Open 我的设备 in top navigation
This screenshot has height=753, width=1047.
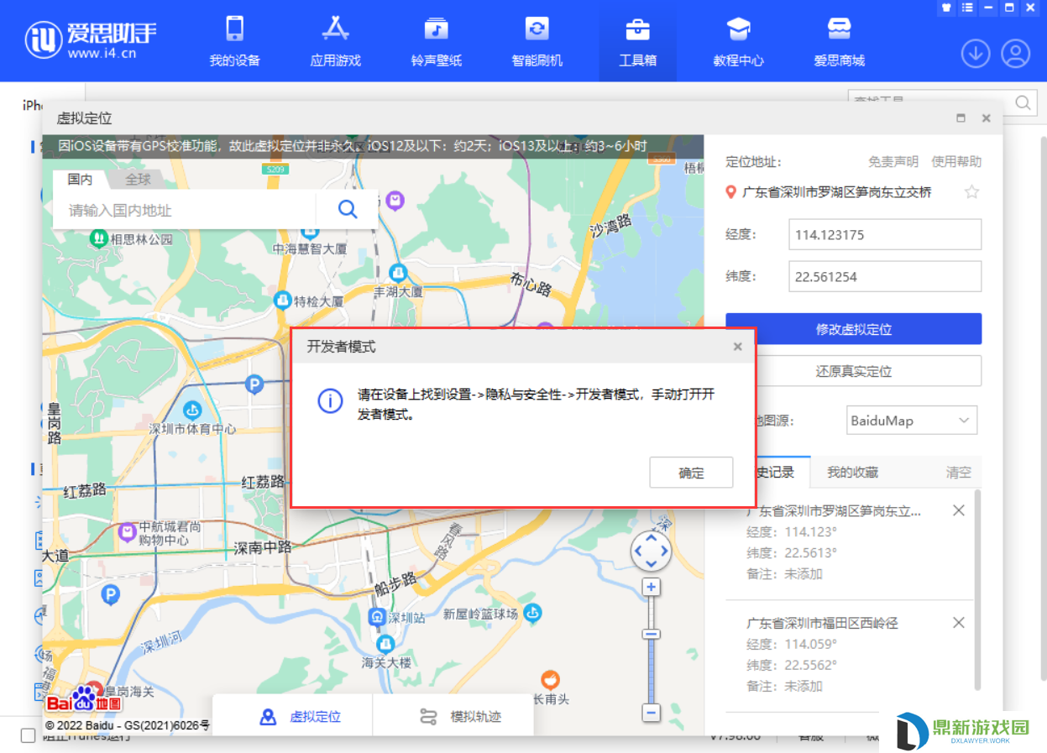[234, 41]
